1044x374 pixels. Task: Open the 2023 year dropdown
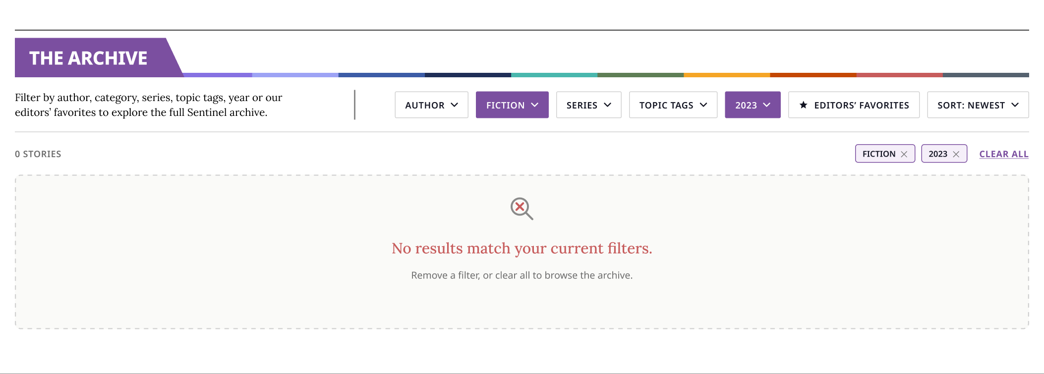pos(753,105)
